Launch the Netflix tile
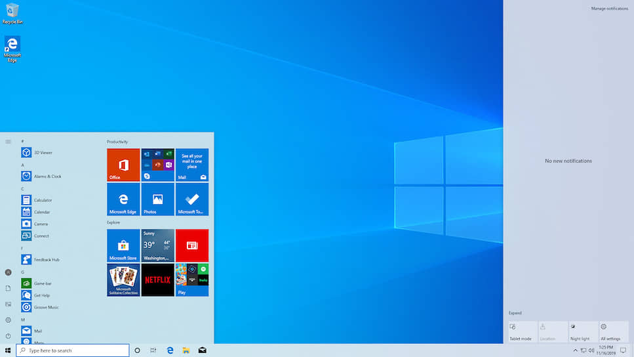 click(157, 280)
